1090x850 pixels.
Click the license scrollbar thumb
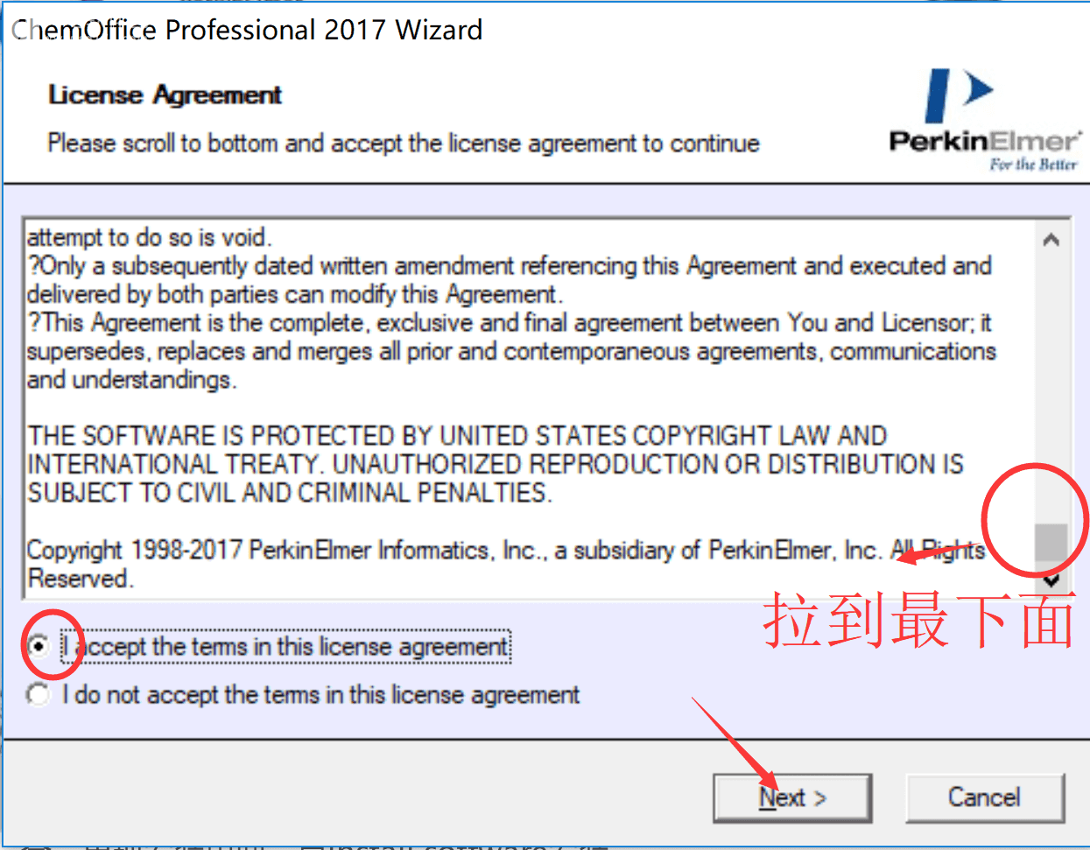tap(1051, 542)
